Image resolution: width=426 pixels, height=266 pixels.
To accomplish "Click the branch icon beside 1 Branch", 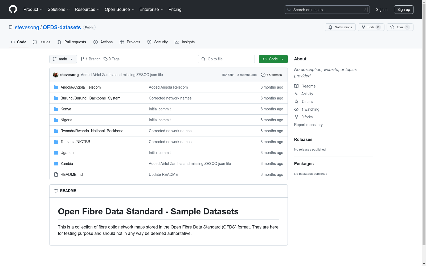I will coord(83,59).
